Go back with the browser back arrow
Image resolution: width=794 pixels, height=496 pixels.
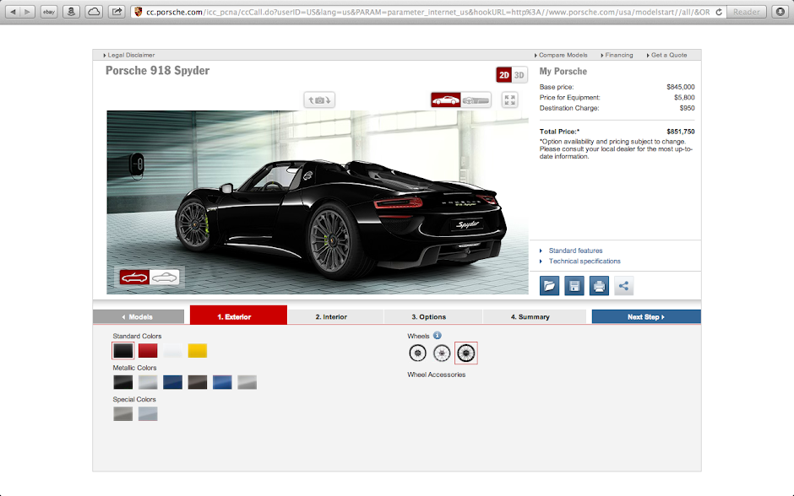(14, 12)
